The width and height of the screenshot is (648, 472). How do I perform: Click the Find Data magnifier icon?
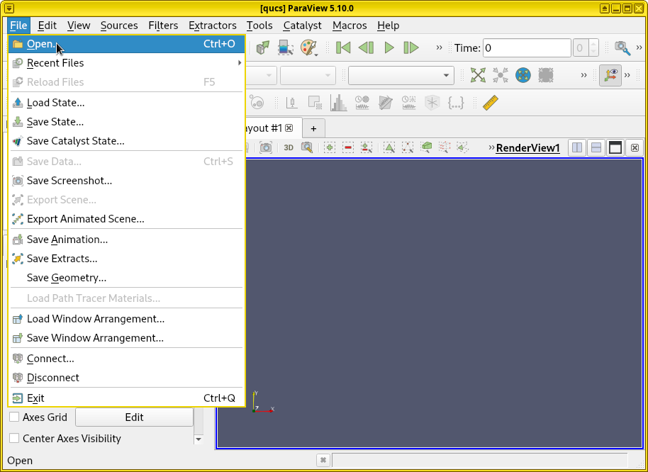(x=622, y=48)
